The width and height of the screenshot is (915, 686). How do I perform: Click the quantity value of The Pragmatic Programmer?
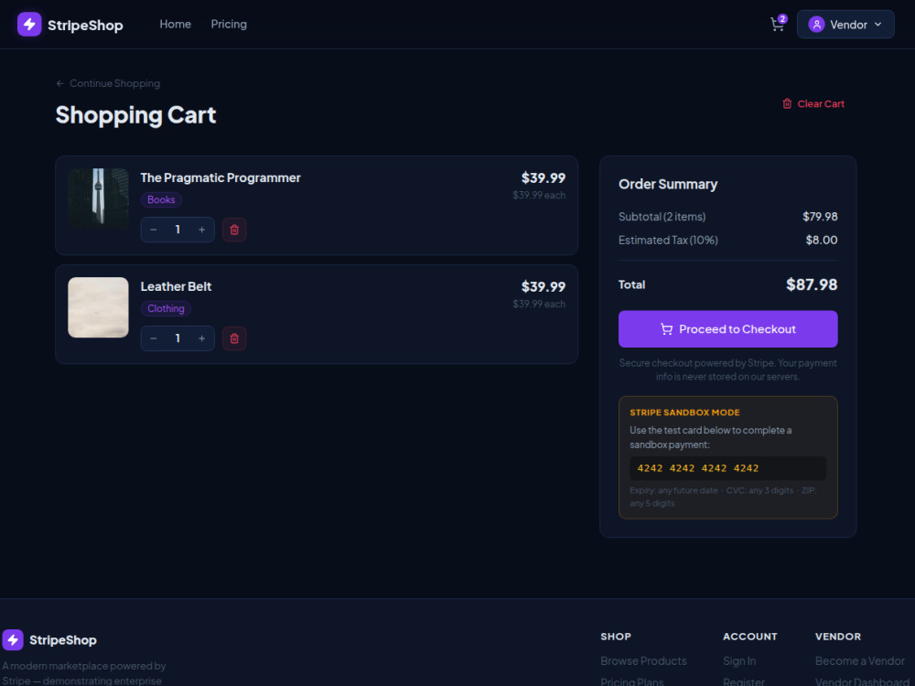coord(178,230)
